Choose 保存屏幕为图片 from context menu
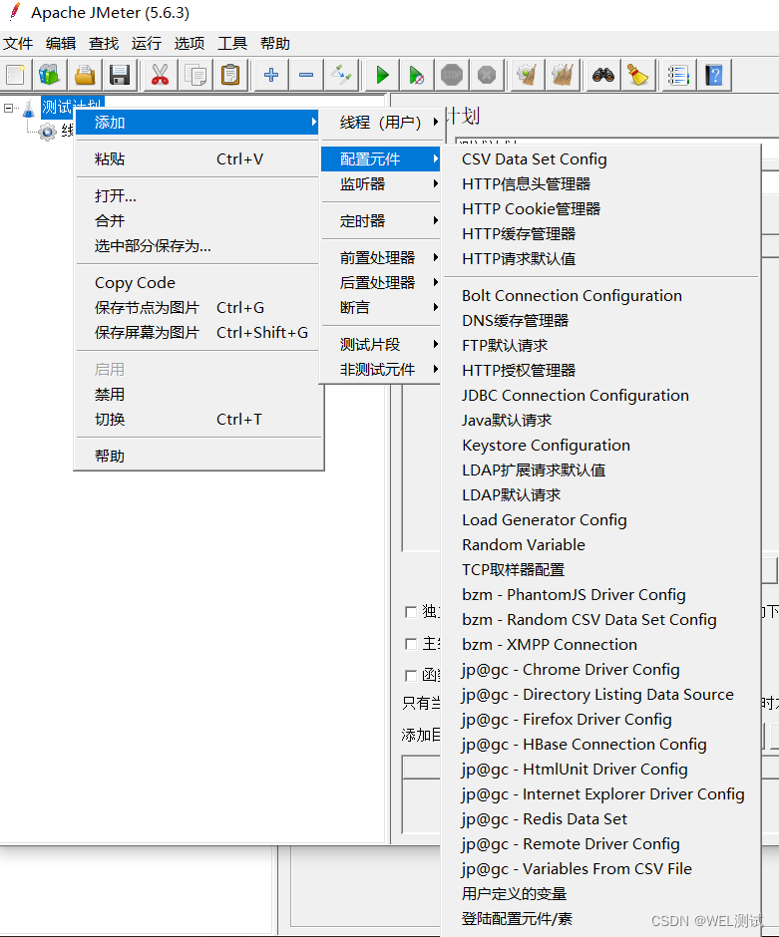Image resolution: width=779 pixels, height=937 pixels. click(197, 333)
